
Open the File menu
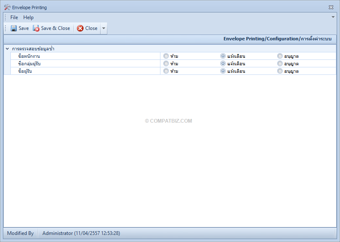coord(14,17)
